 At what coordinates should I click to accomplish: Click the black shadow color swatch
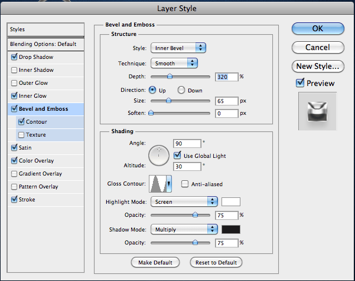coord(231,230)
